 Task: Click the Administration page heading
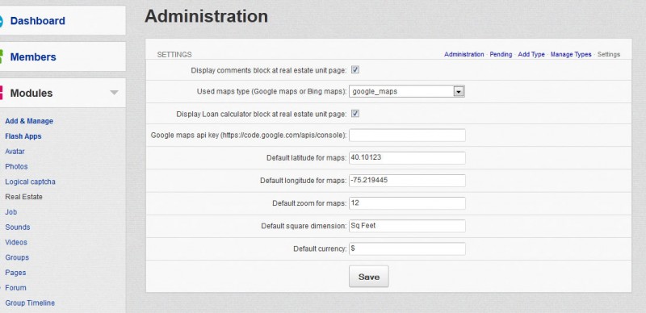[x=206, y=16]
